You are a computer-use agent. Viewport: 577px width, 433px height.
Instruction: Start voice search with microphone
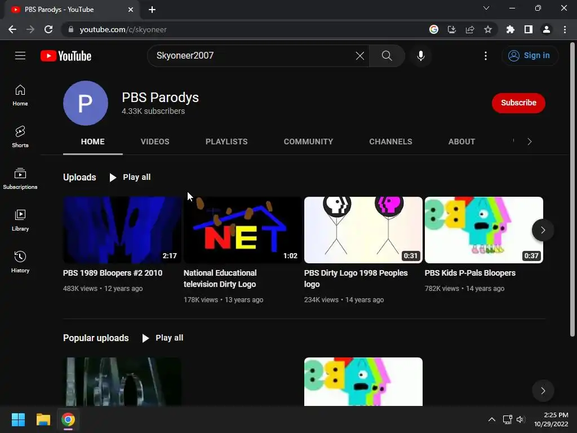pos(420,56)
